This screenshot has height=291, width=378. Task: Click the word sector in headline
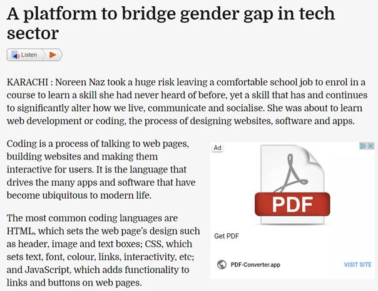click(33, 33)
